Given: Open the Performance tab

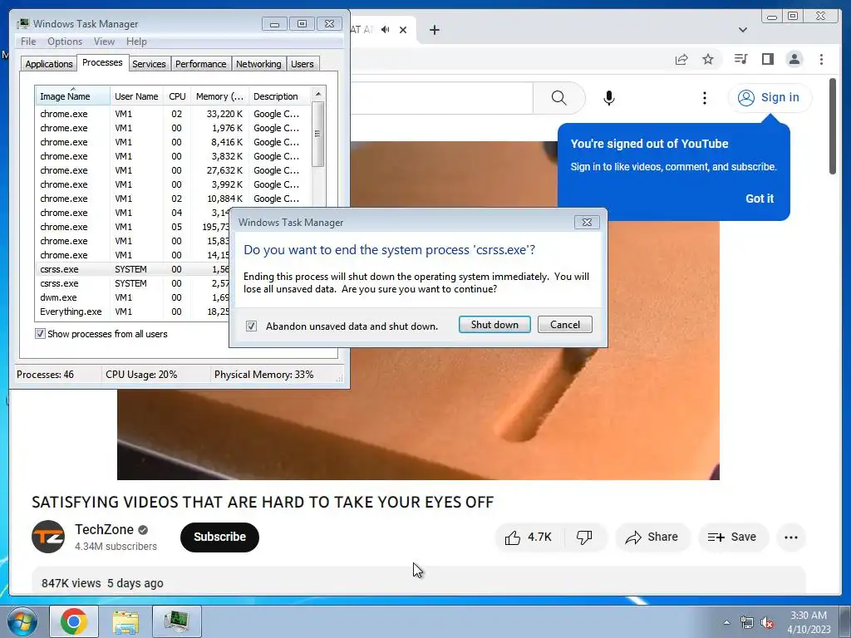Looking at the screenshot, I should [x=201, y=64].
